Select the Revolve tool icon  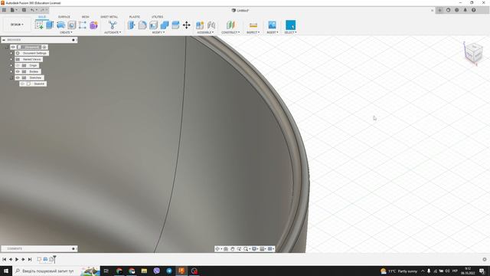pos(61,25)
